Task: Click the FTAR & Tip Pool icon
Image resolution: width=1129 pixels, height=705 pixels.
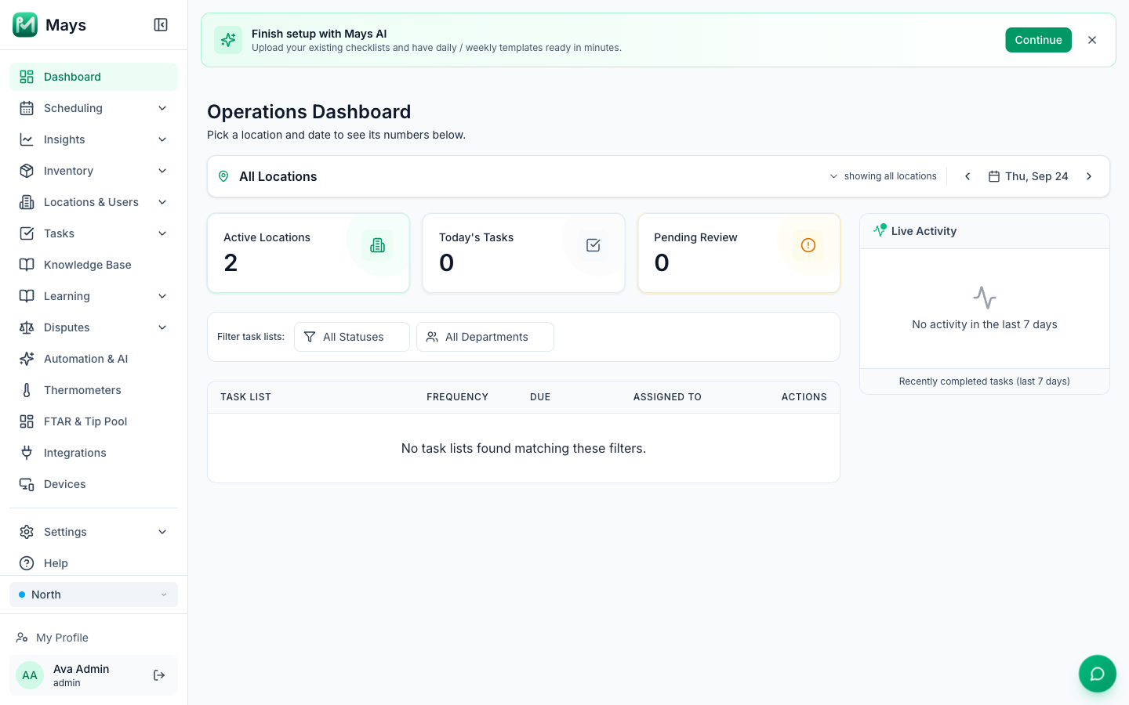Action: 27,421
